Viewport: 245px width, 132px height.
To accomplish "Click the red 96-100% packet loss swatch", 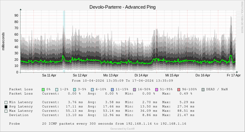I will (x=179, y=89).
